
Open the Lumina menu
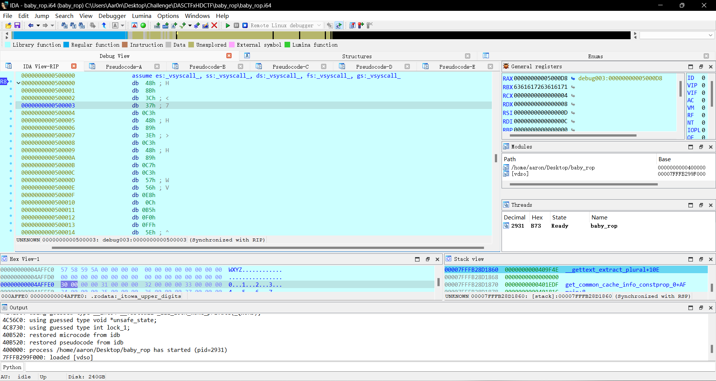click(142, 16)
